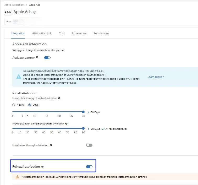
Task: Click the '50' tick on pre-registration slider
Action: pyautogui.click(x=52, y=132)
